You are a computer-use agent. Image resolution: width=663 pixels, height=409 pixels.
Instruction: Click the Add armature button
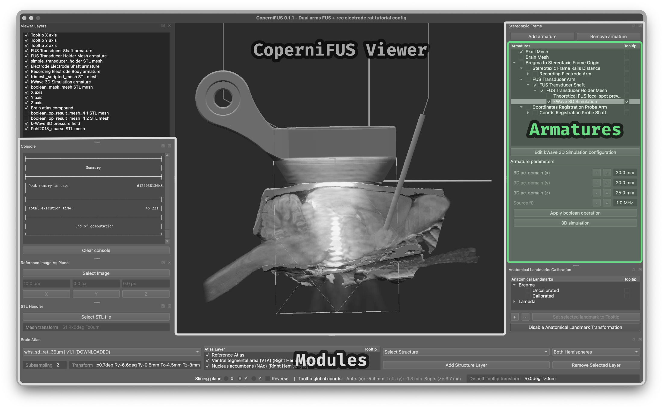[542, 36]
